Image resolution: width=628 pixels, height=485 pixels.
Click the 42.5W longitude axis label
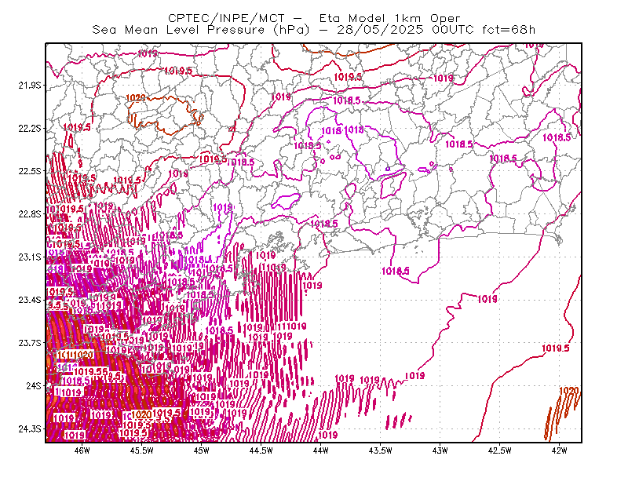(x=500, y=450)
